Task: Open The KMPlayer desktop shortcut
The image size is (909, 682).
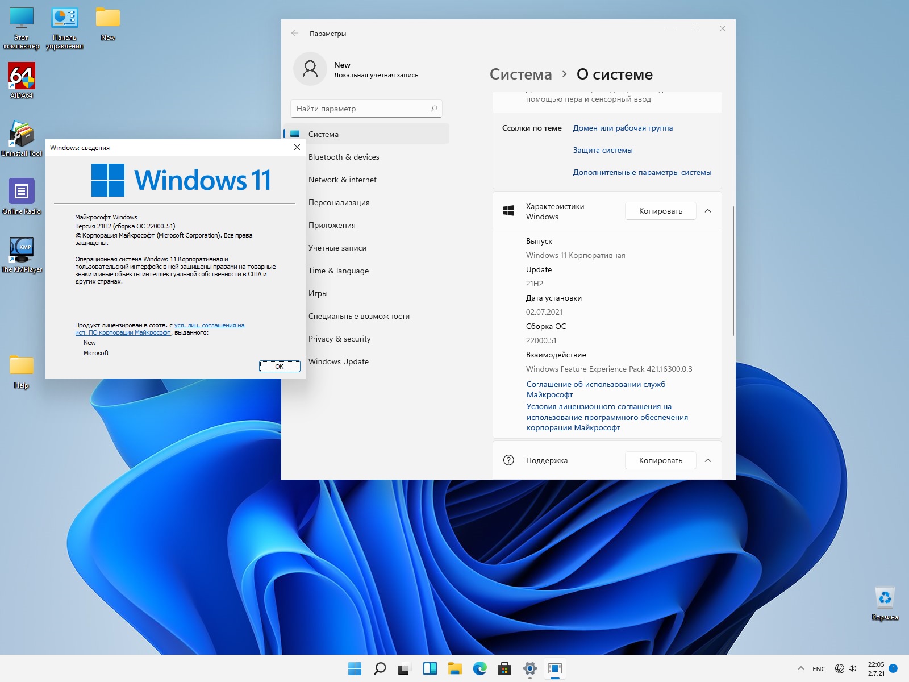Action: pos(22,250)
